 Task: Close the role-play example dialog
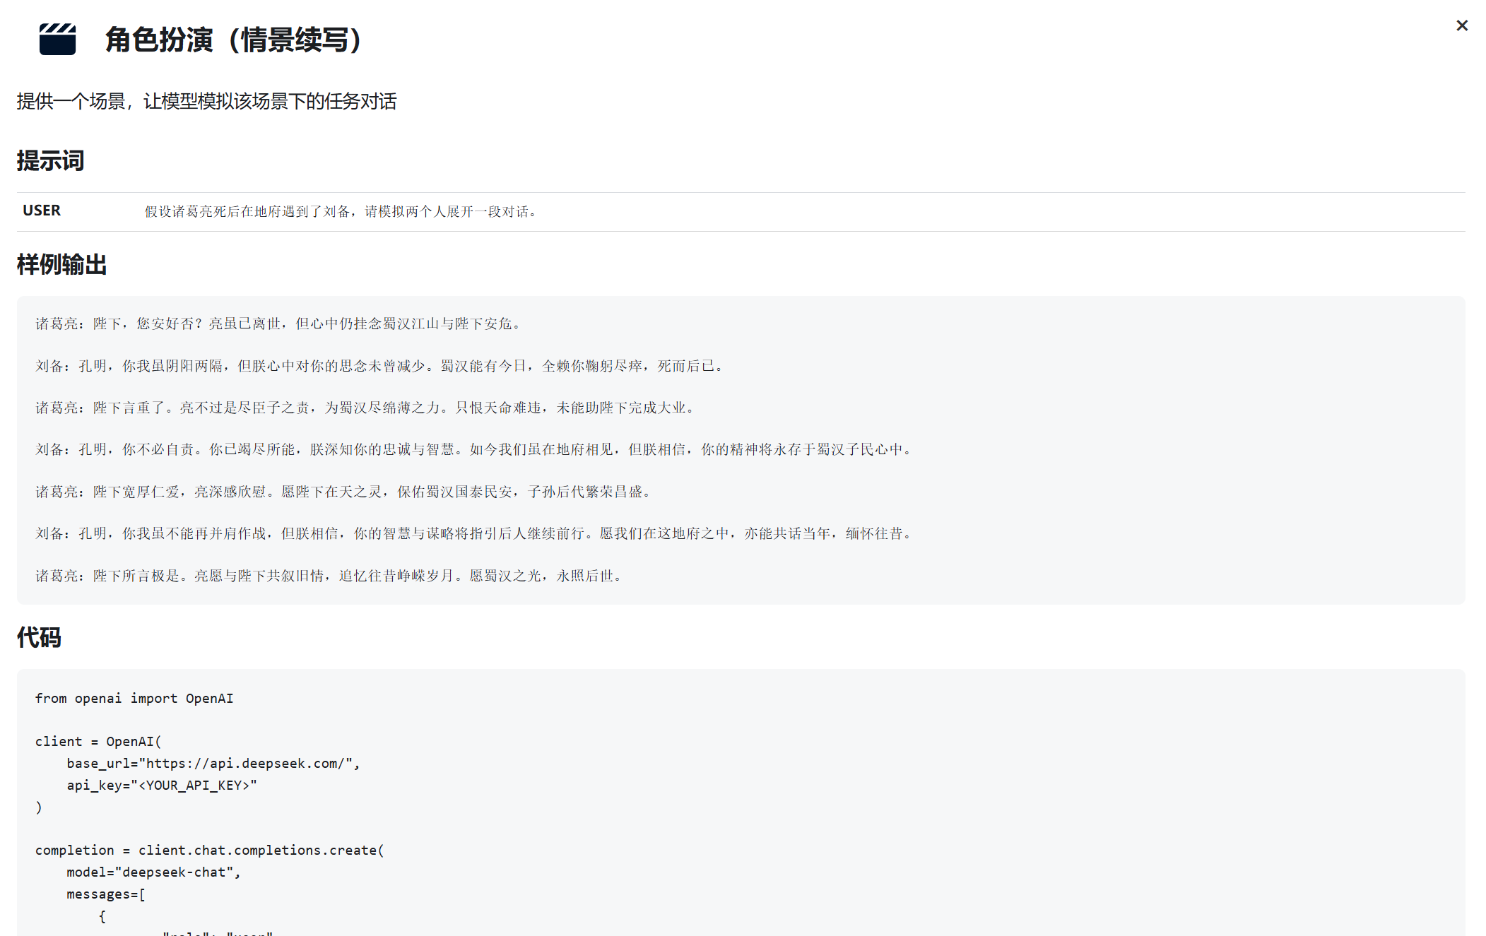coord(1461,26)
